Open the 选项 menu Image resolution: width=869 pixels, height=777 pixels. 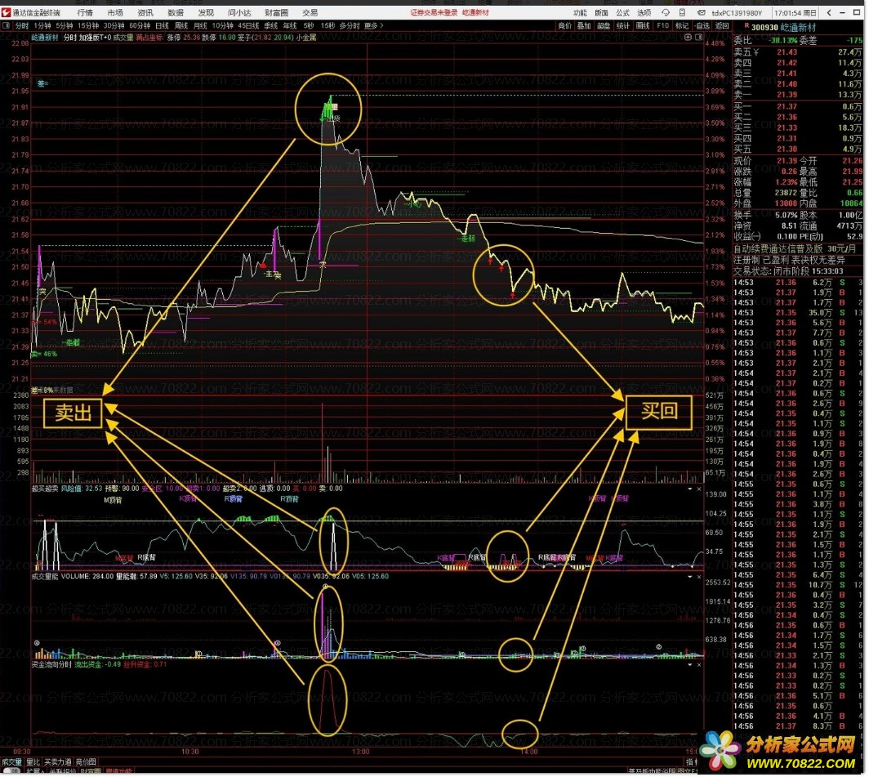coord(644,12)
